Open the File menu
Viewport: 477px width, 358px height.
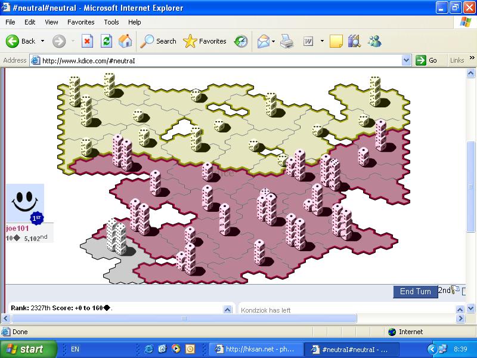[x=10, y=22]
